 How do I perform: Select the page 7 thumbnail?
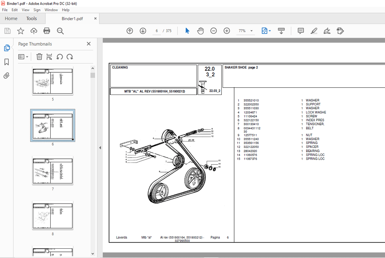pos(52,170)
